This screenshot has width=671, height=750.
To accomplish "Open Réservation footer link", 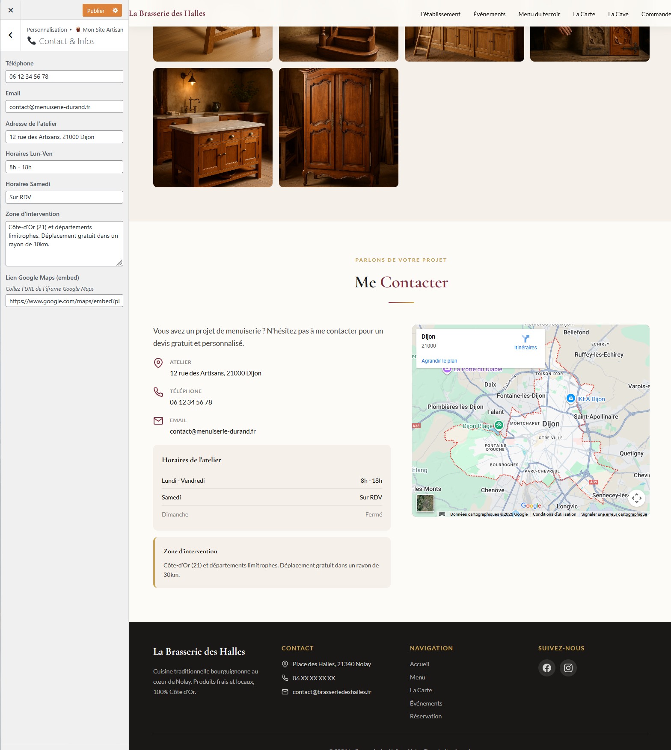I will (426, 716).
